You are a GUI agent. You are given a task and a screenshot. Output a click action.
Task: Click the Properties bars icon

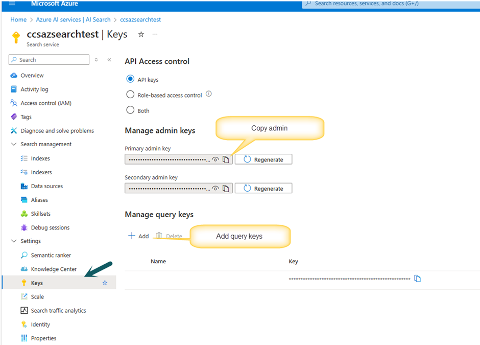(24, 338)
